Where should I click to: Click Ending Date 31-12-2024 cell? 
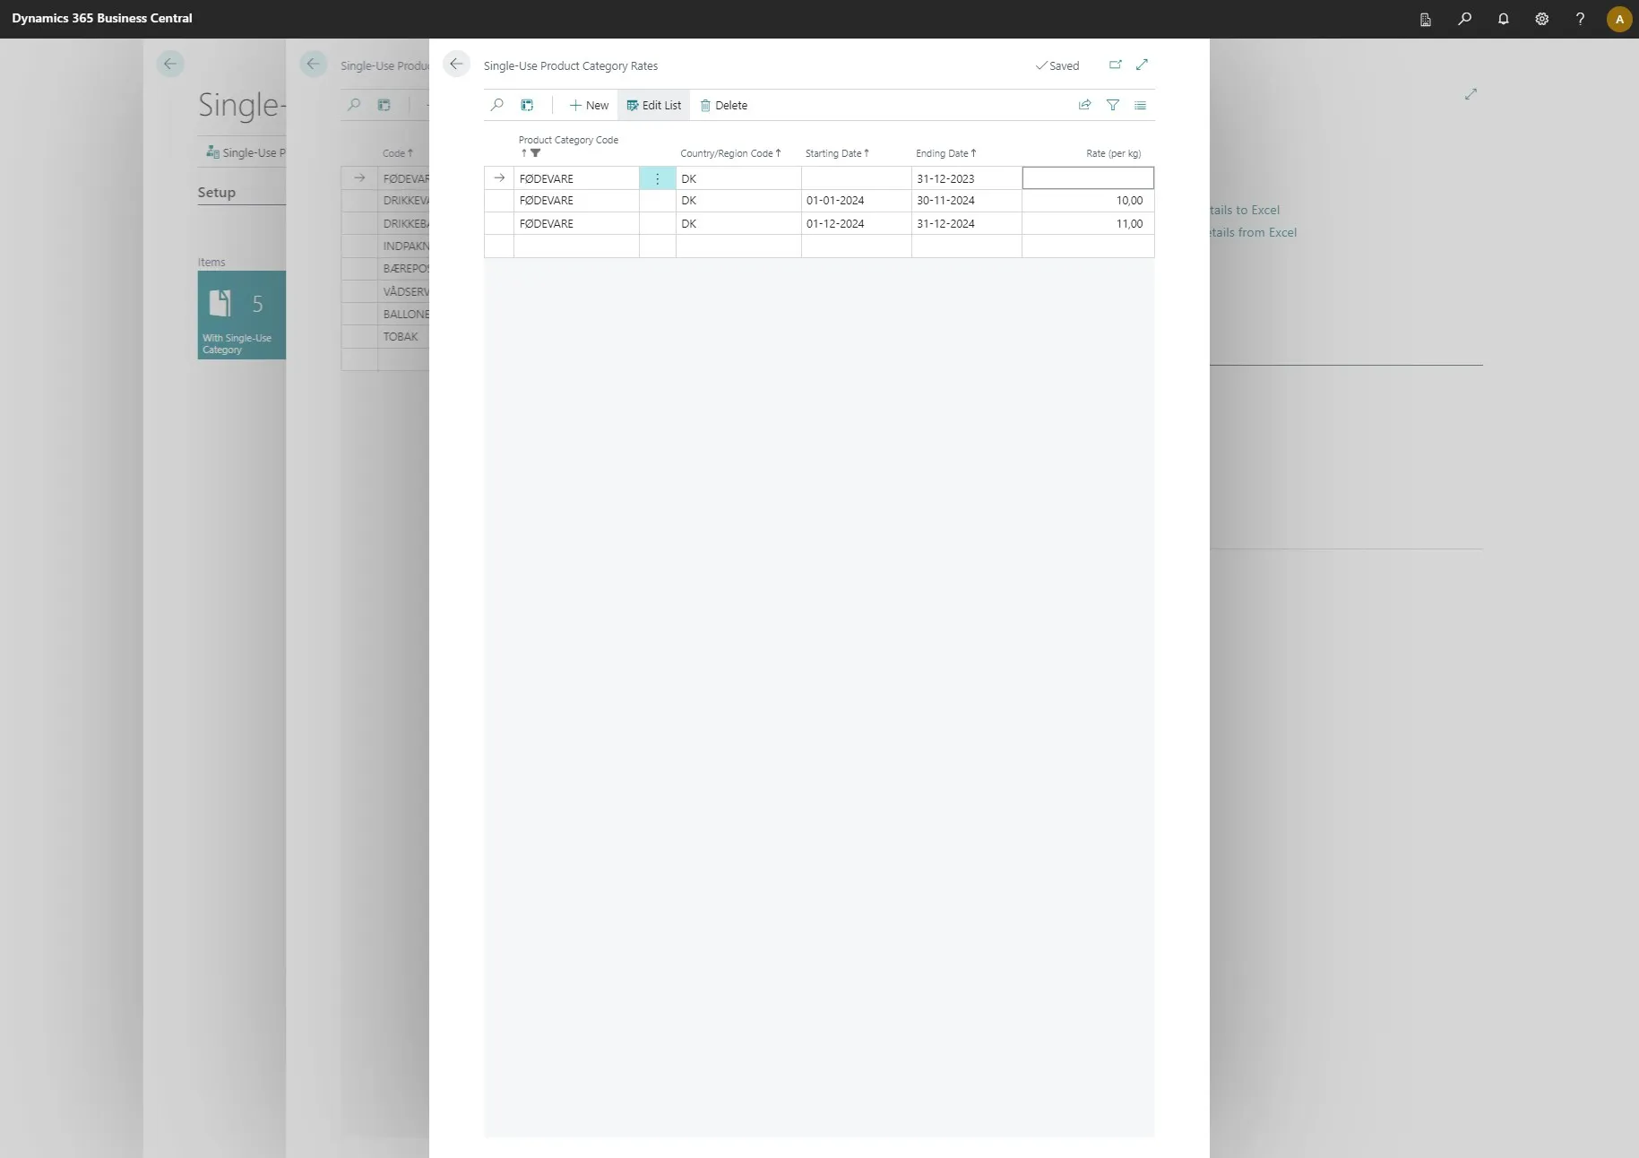[x=966, y=223]
